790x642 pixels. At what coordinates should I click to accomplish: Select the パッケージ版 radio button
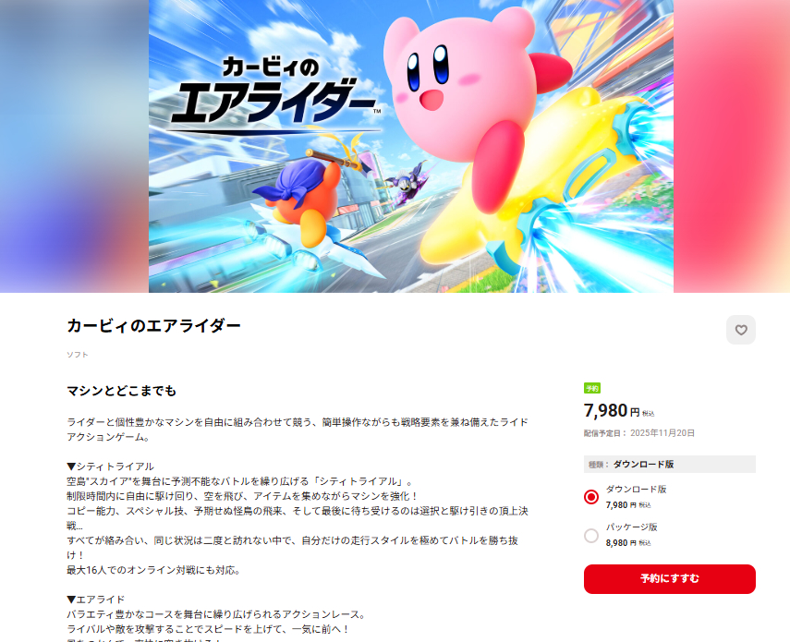click(591, 535)
